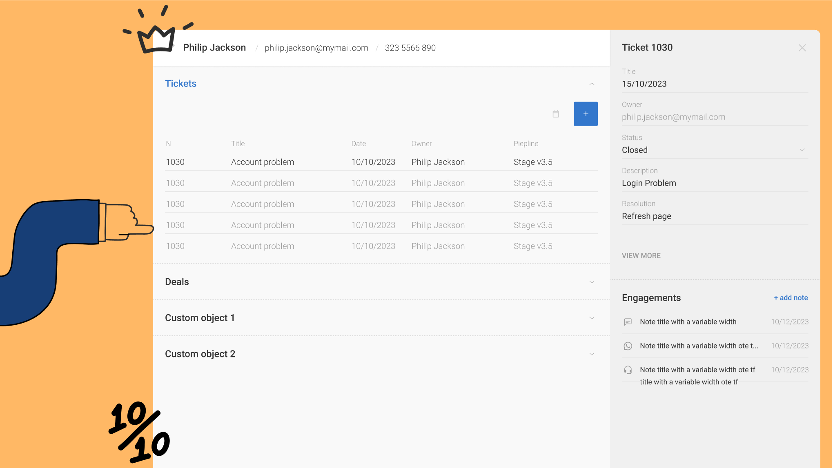Click the Title field showing 15/10/2023
Image resolution: width=833 pixels, height=468 pixels.
click(644, 84)
